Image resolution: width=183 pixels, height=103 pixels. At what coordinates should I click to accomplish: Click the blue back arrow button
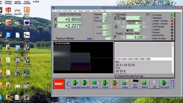coord(68,84)
